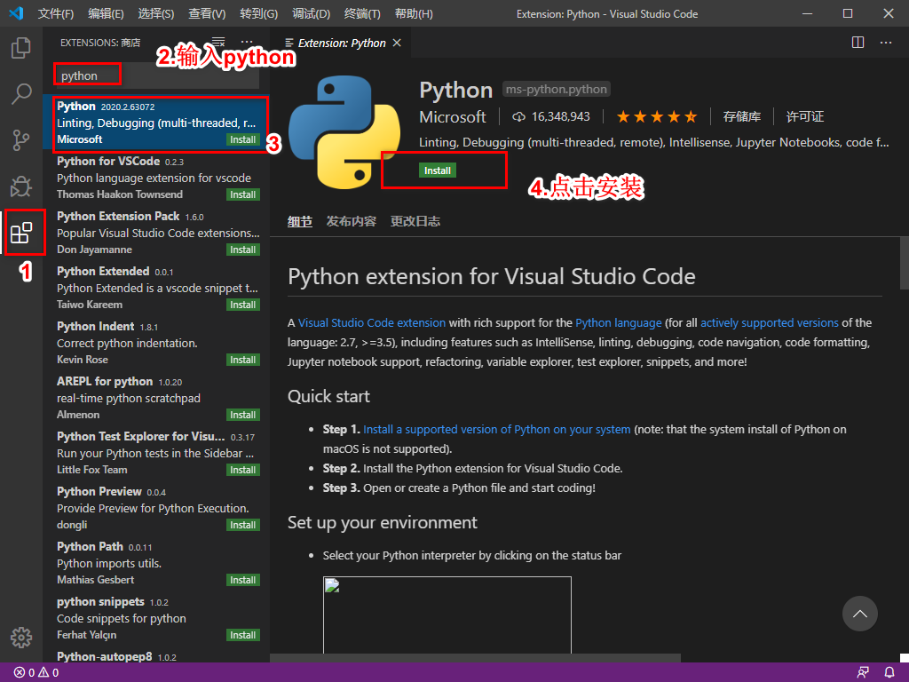
Task: Install python snippets extension
Action: pos(242,636)
